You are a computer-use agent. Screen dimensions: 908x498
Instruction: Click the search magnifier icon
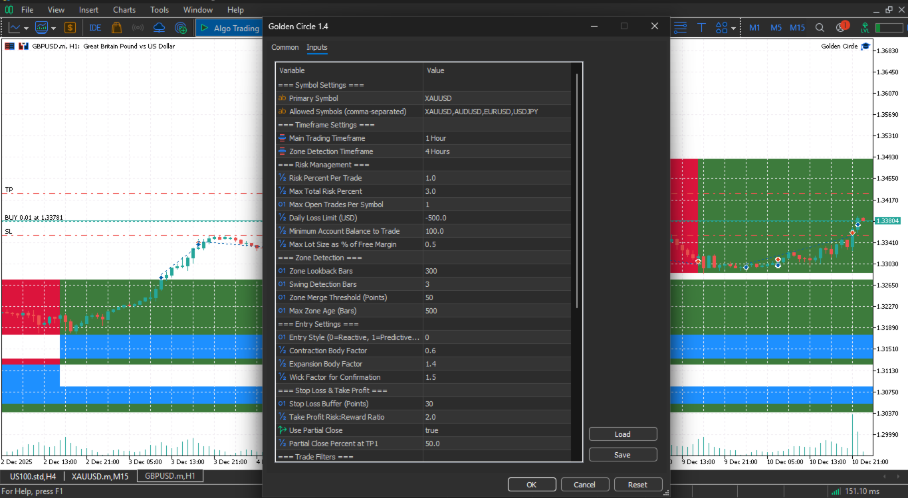pos(820,28)
